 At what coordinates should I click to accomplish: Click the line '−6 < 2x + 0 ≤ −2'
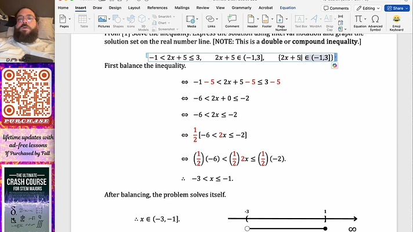tap(221, 98)
